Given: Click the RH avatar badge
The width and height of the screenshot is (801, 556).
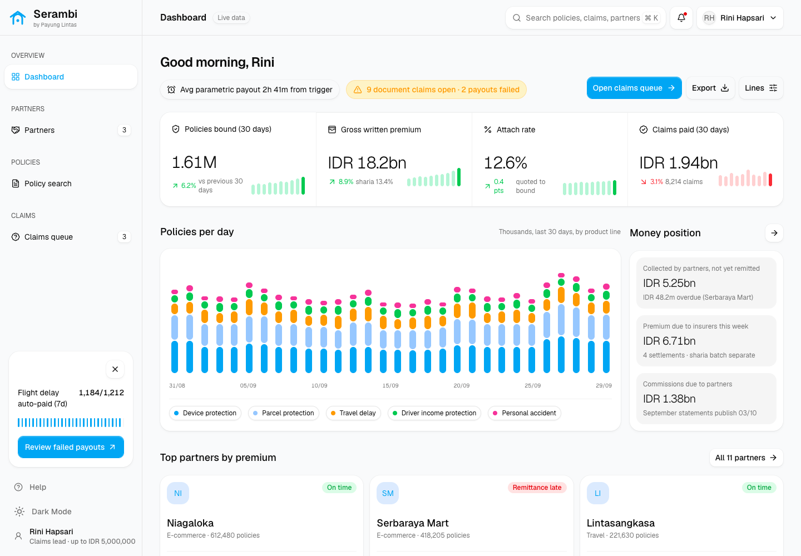Looking at the screenshot, I should 709,18.
